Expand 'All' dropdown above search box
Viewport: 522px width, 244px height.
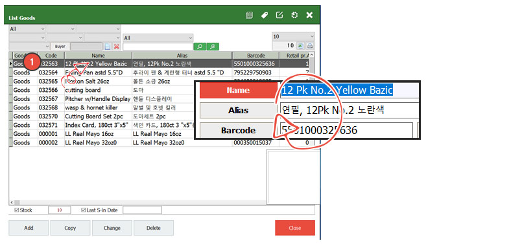pos(158,38)
